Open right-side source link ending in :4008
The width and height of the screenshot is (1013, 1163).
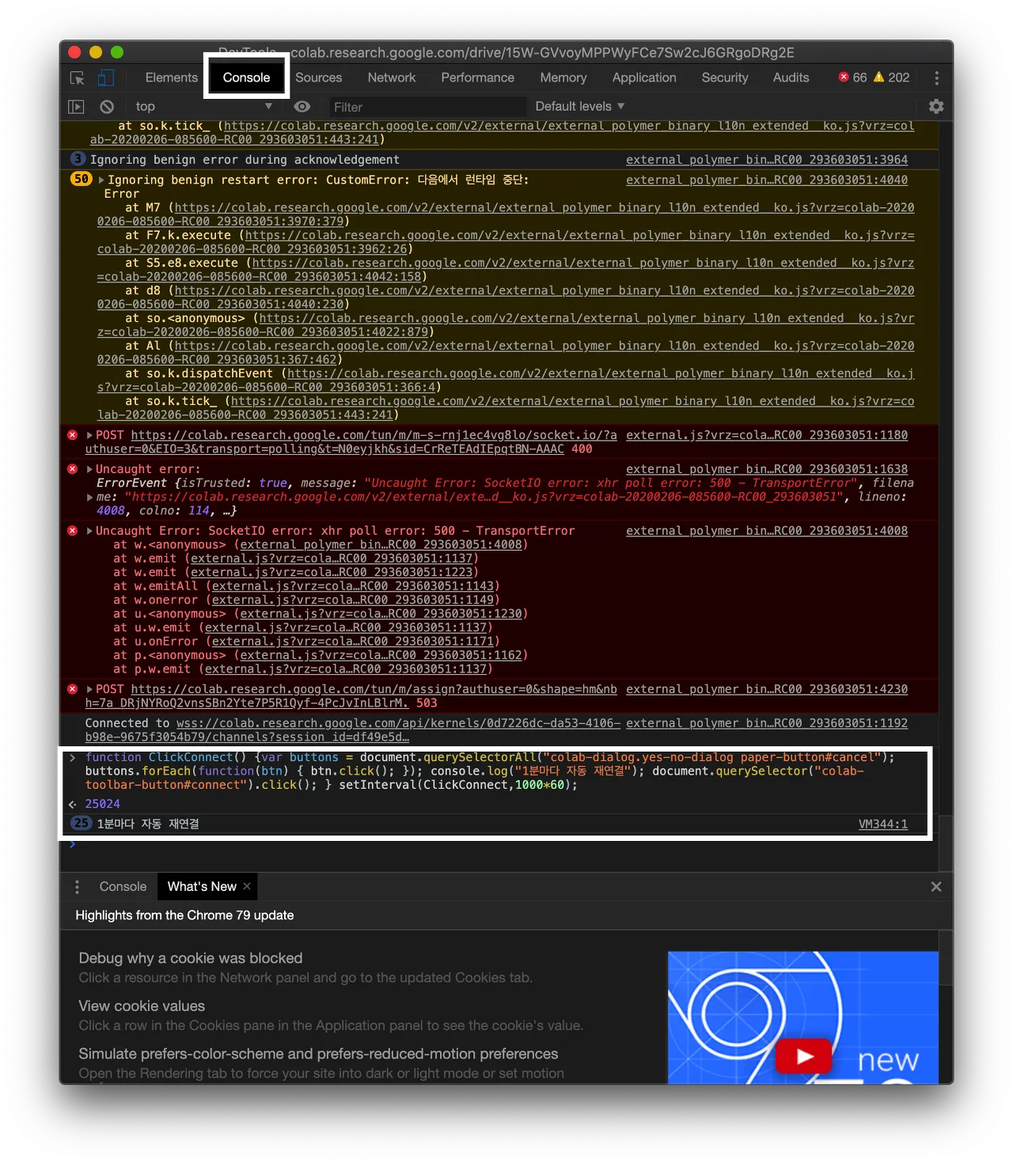click(x=767, y=531)
